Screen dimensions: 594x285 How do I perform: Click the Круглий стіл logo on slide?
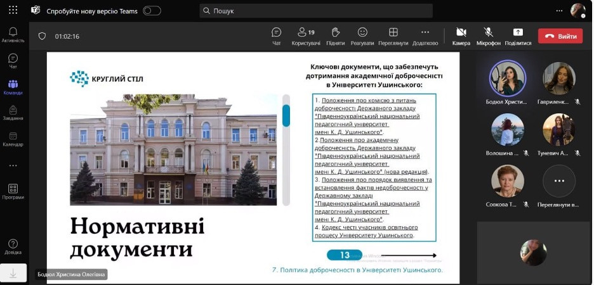pyautogui.click(x=107, y=79)
